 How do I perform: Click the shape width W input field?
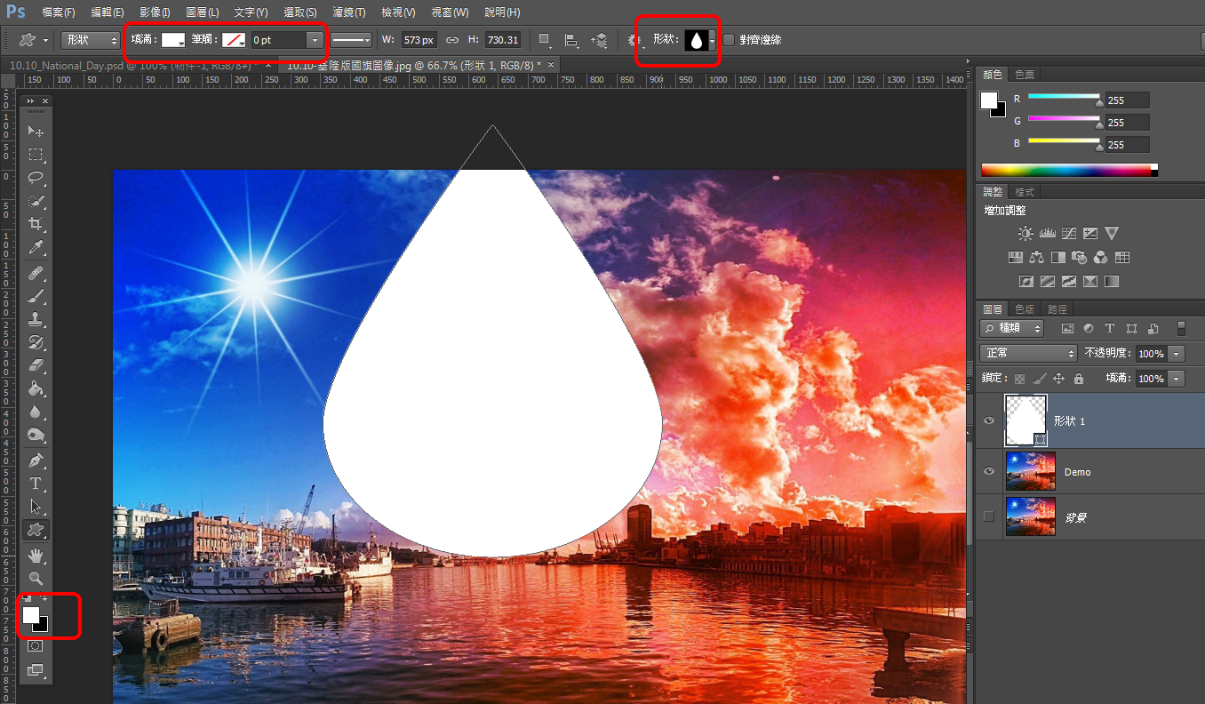418,40
